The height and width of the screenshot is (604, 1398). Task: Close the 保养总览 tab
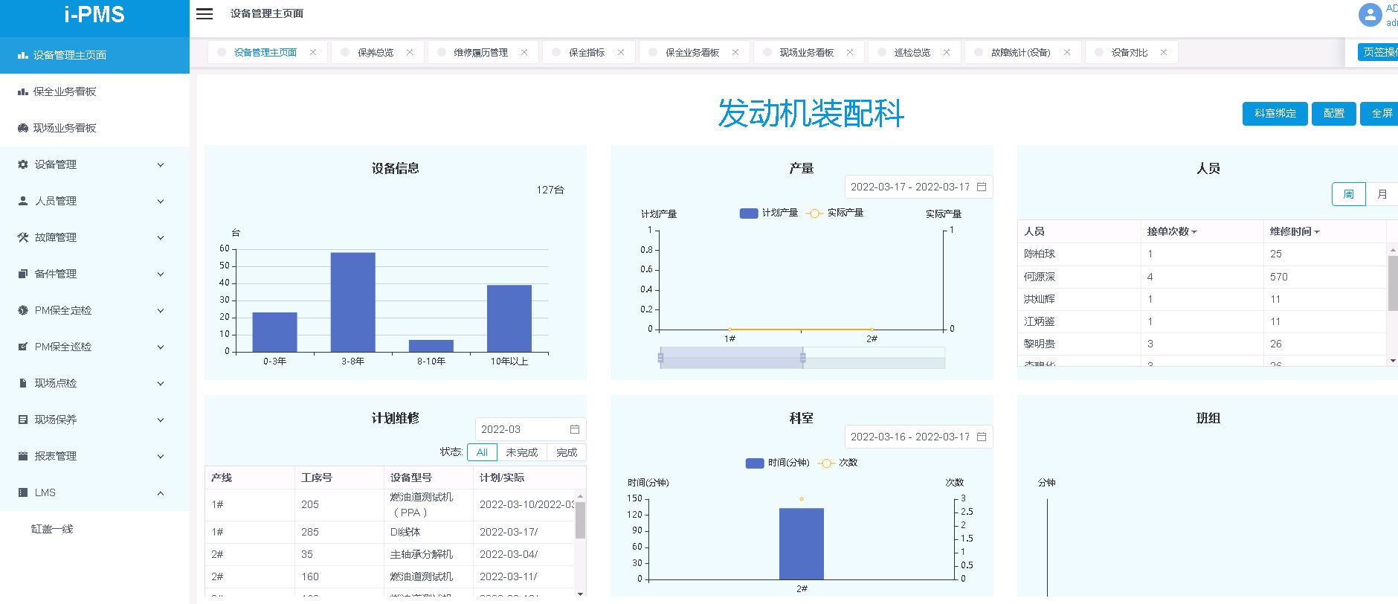coord(410,52)
